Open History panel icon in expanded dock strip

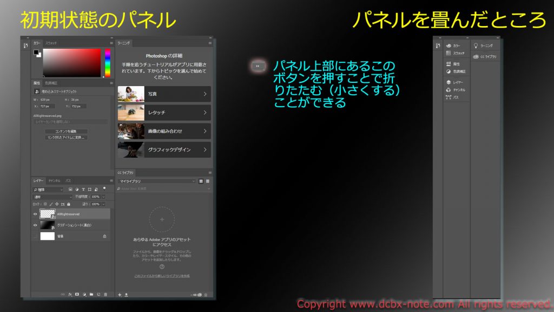point(25,45)
